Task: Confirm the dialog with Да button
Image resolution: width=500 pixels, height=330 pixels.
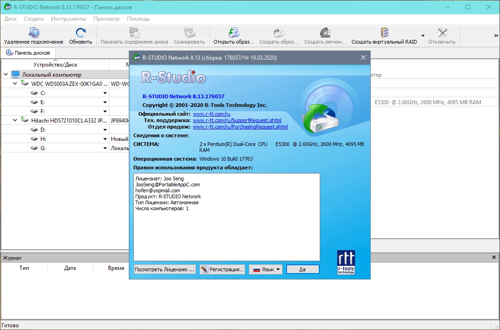Action: tap(303, 269)
